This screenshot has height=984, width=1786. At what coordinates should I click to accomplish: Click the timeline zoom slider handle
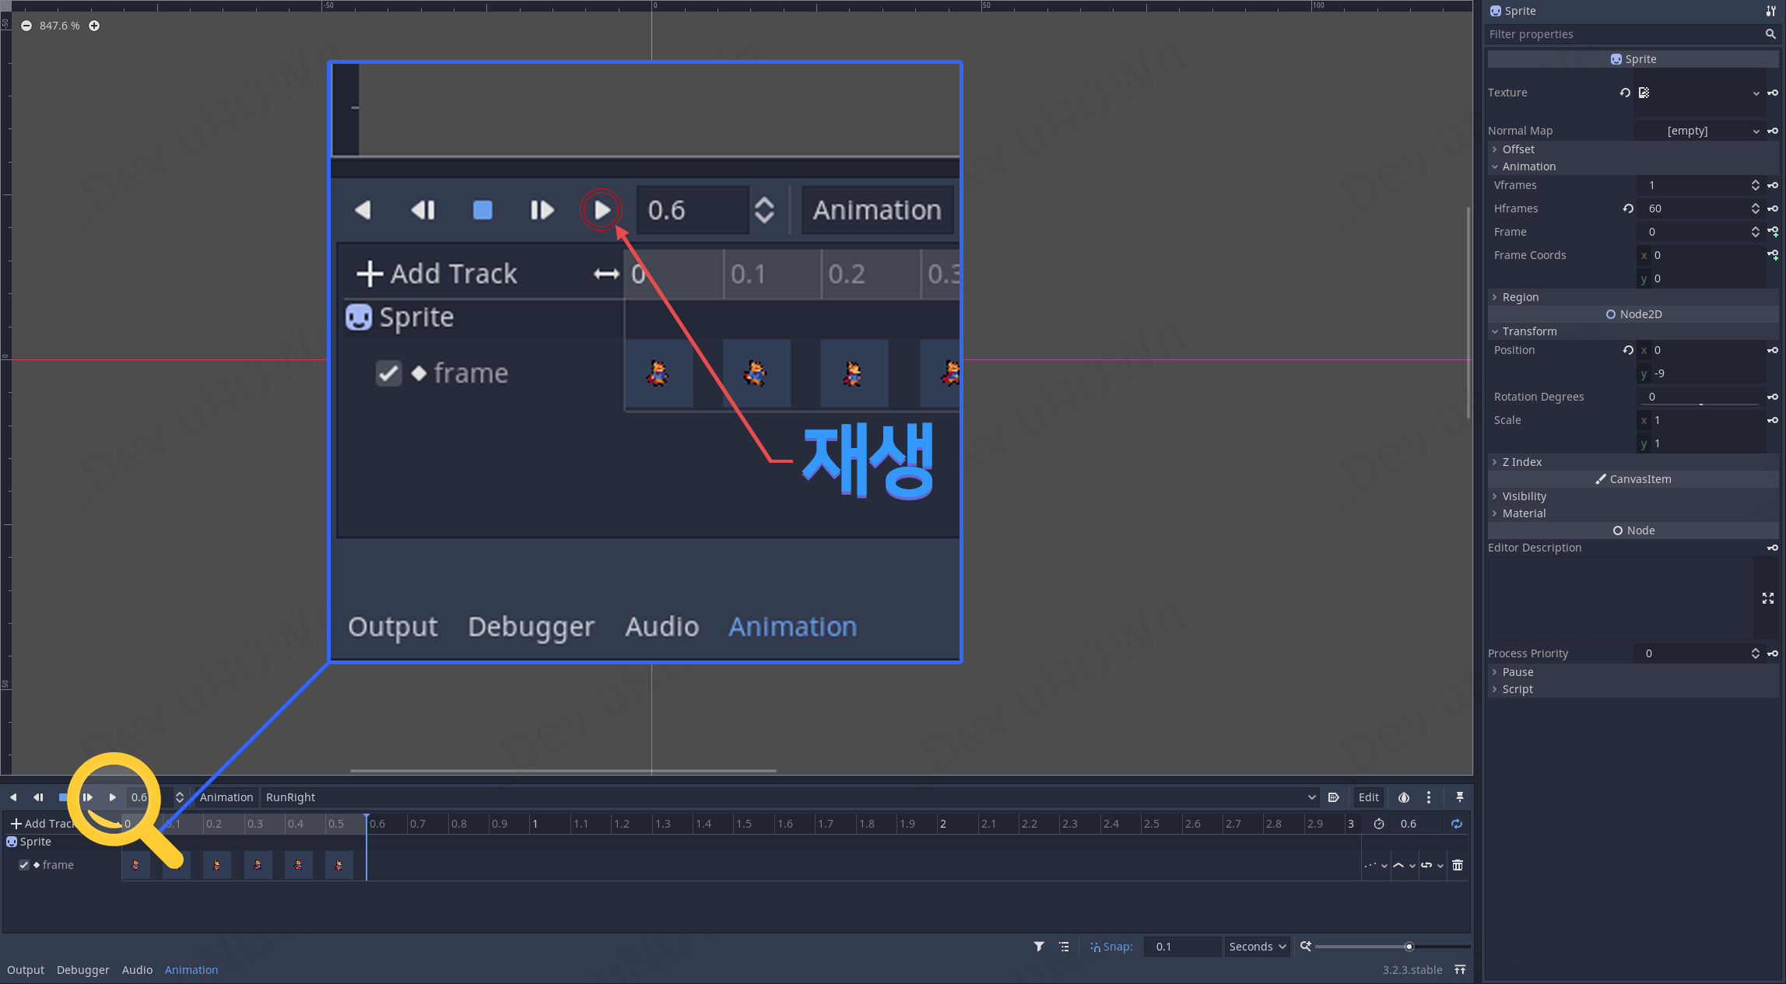(1409, 947)
